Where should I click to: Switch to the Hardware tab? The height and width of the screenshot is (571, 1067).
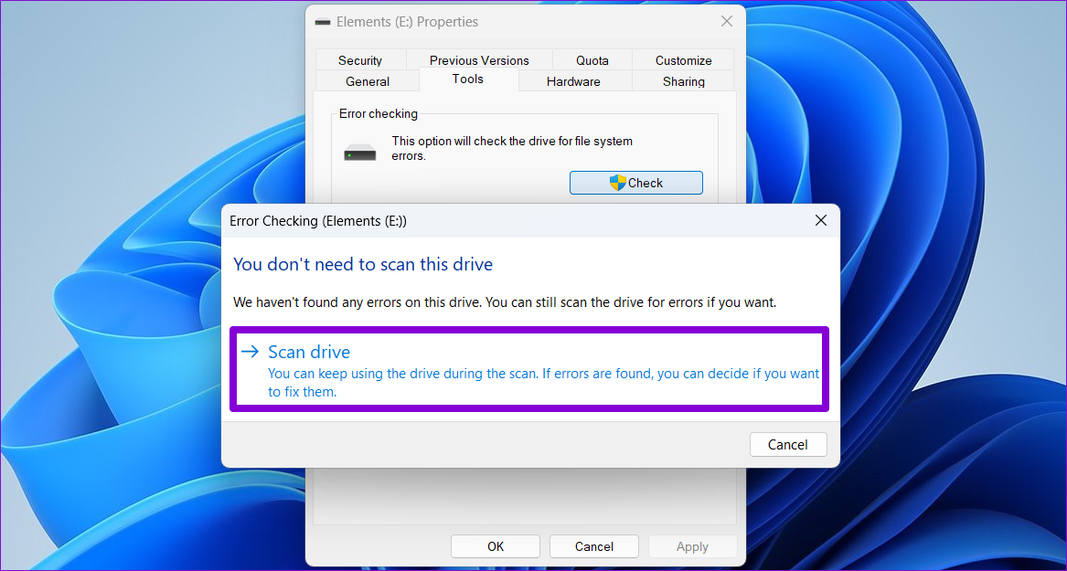click(573, 80)
